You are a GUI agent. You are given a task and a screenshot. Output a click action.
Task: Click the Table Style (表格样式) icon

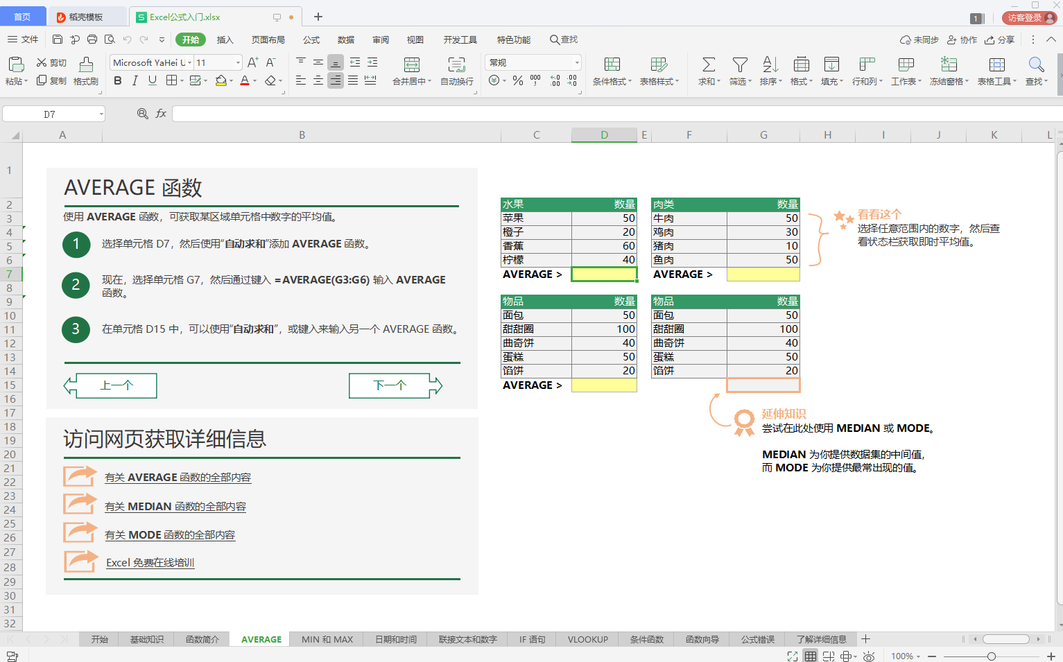[659, 64]
